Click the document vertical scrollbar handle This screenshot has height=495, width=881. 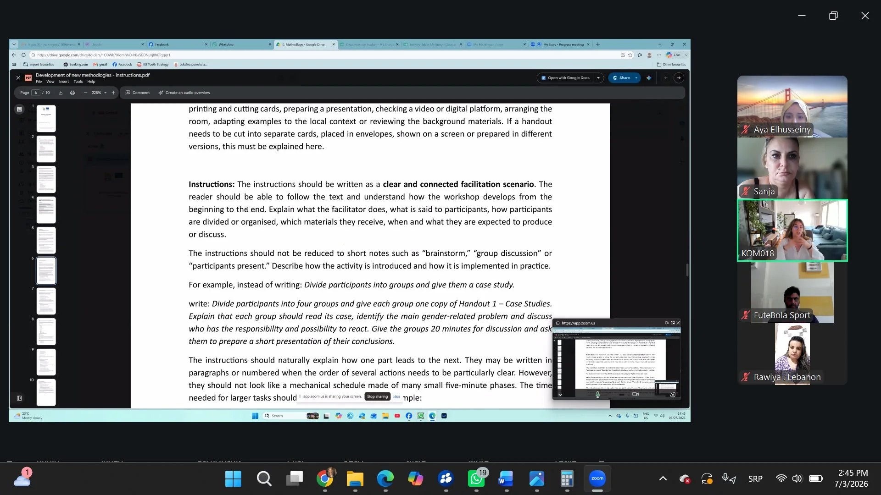click(x=687, y=270)
